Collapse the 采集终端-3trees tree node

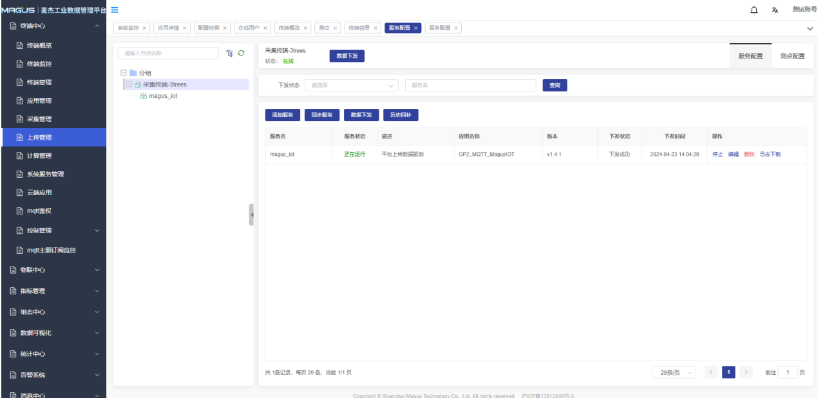coord(129,84)
